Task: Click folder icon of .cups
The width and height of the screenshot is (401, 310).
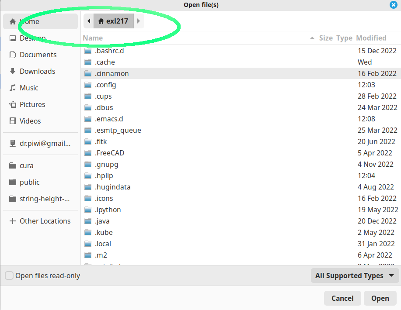Action: click(88, 96)
